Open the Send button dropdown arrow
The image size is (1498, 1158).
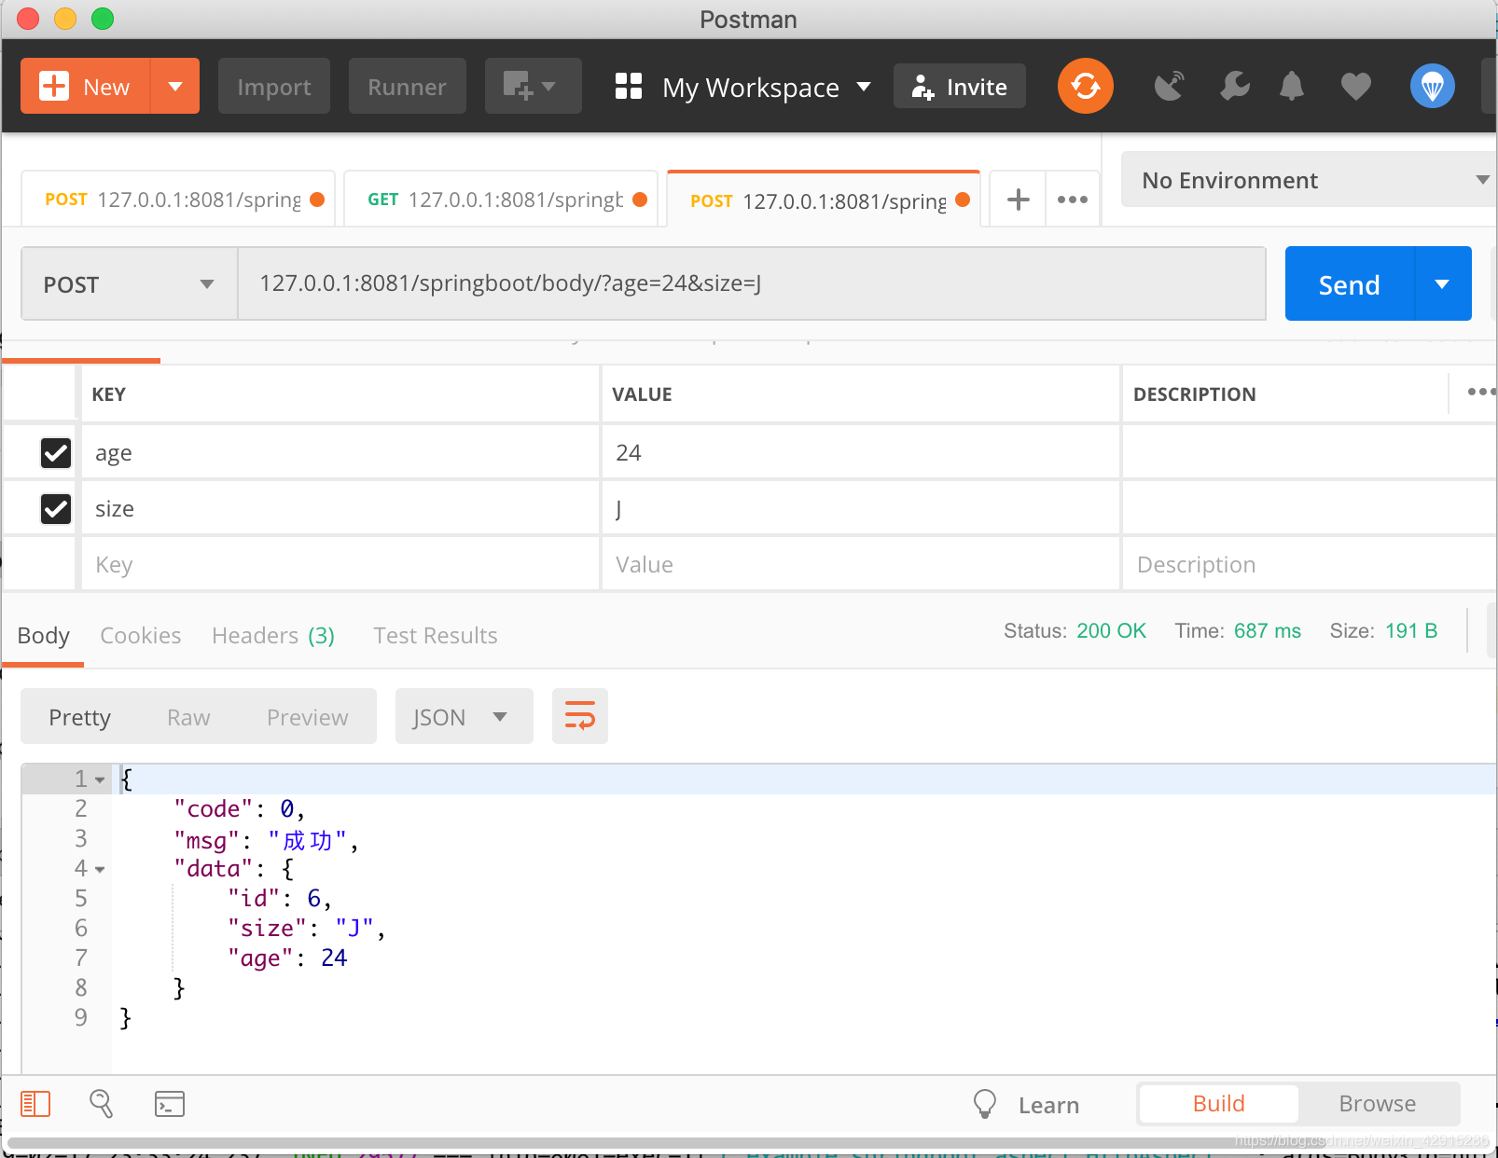point(1443,283)
